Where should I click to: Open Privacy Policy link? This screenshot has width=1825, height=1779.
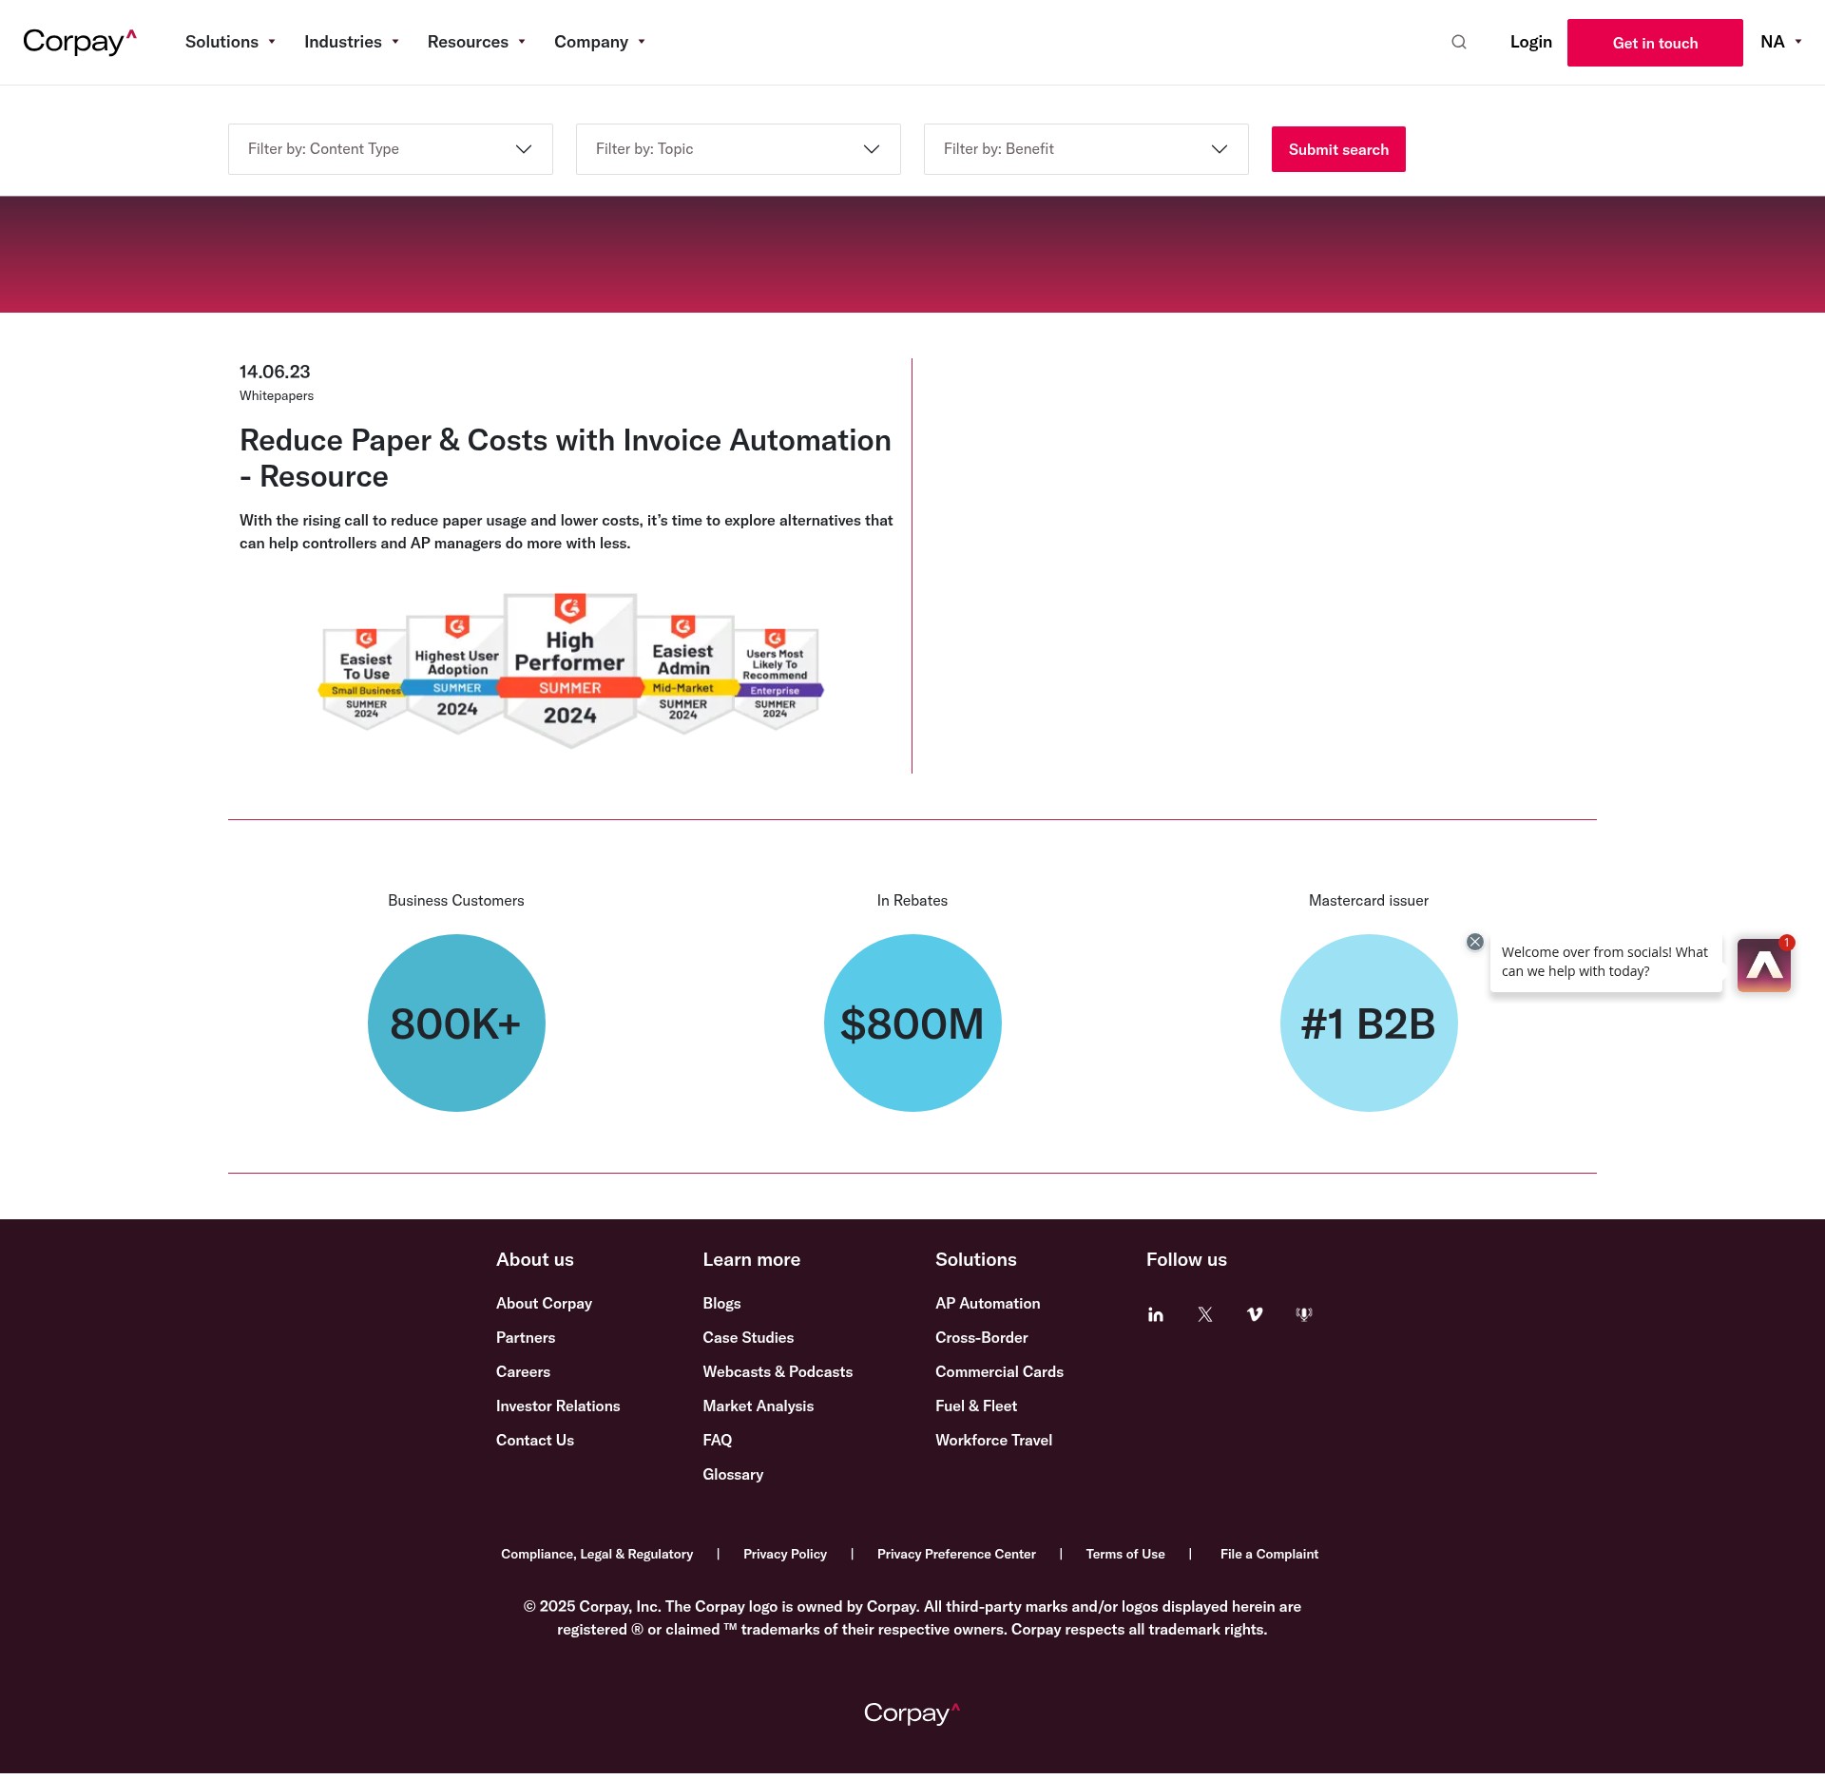785,1554
